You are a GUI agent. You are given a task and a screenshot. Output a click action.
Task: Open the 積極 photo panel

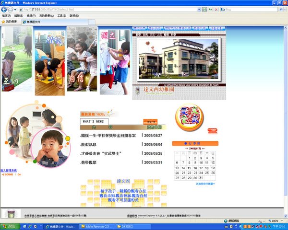point(50,63)
